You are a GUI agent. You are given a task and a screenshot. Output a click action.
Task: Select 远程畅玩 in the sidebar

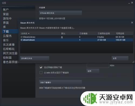9,49
